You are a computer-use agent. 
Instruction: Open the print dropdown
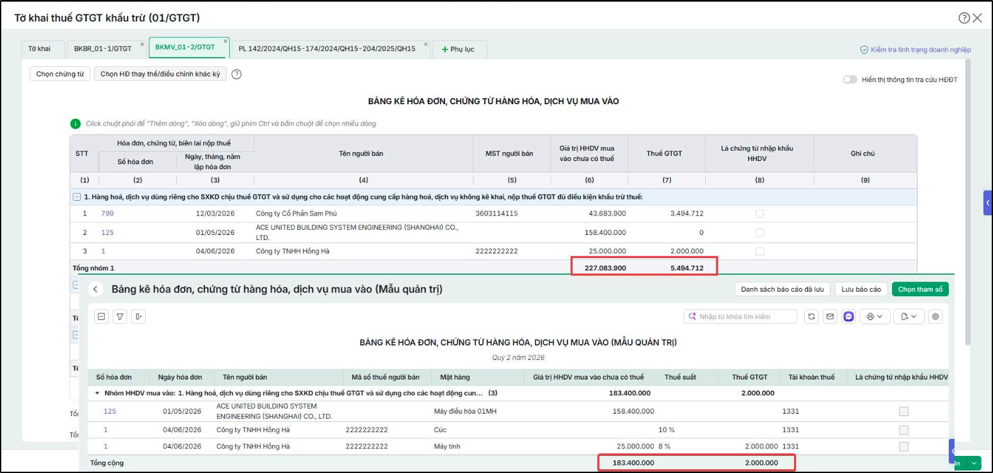pyautogui.click(x=874, y=316)
